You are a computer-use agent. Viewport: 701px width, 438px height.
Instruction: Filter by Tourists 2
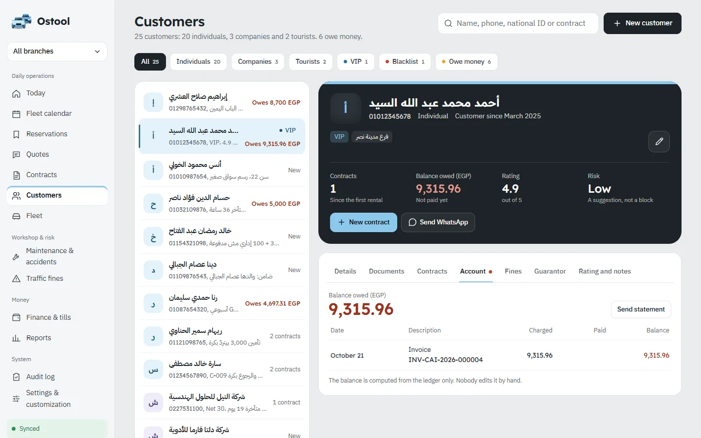pos(311,62)
